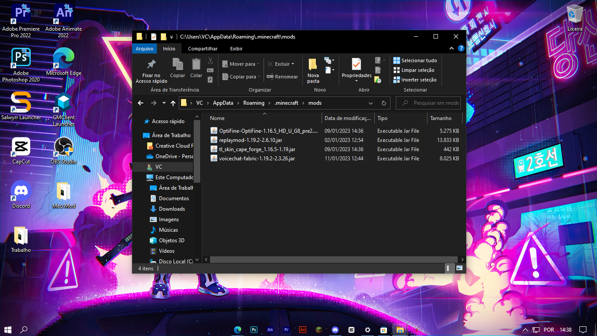Click the Editar icon in Abrir group
Viewport: 597px width, 336px height.
point(378,70)
